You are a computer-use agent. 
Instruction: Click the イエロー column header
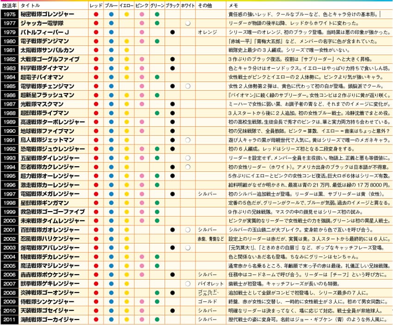[x=127, y=6]
